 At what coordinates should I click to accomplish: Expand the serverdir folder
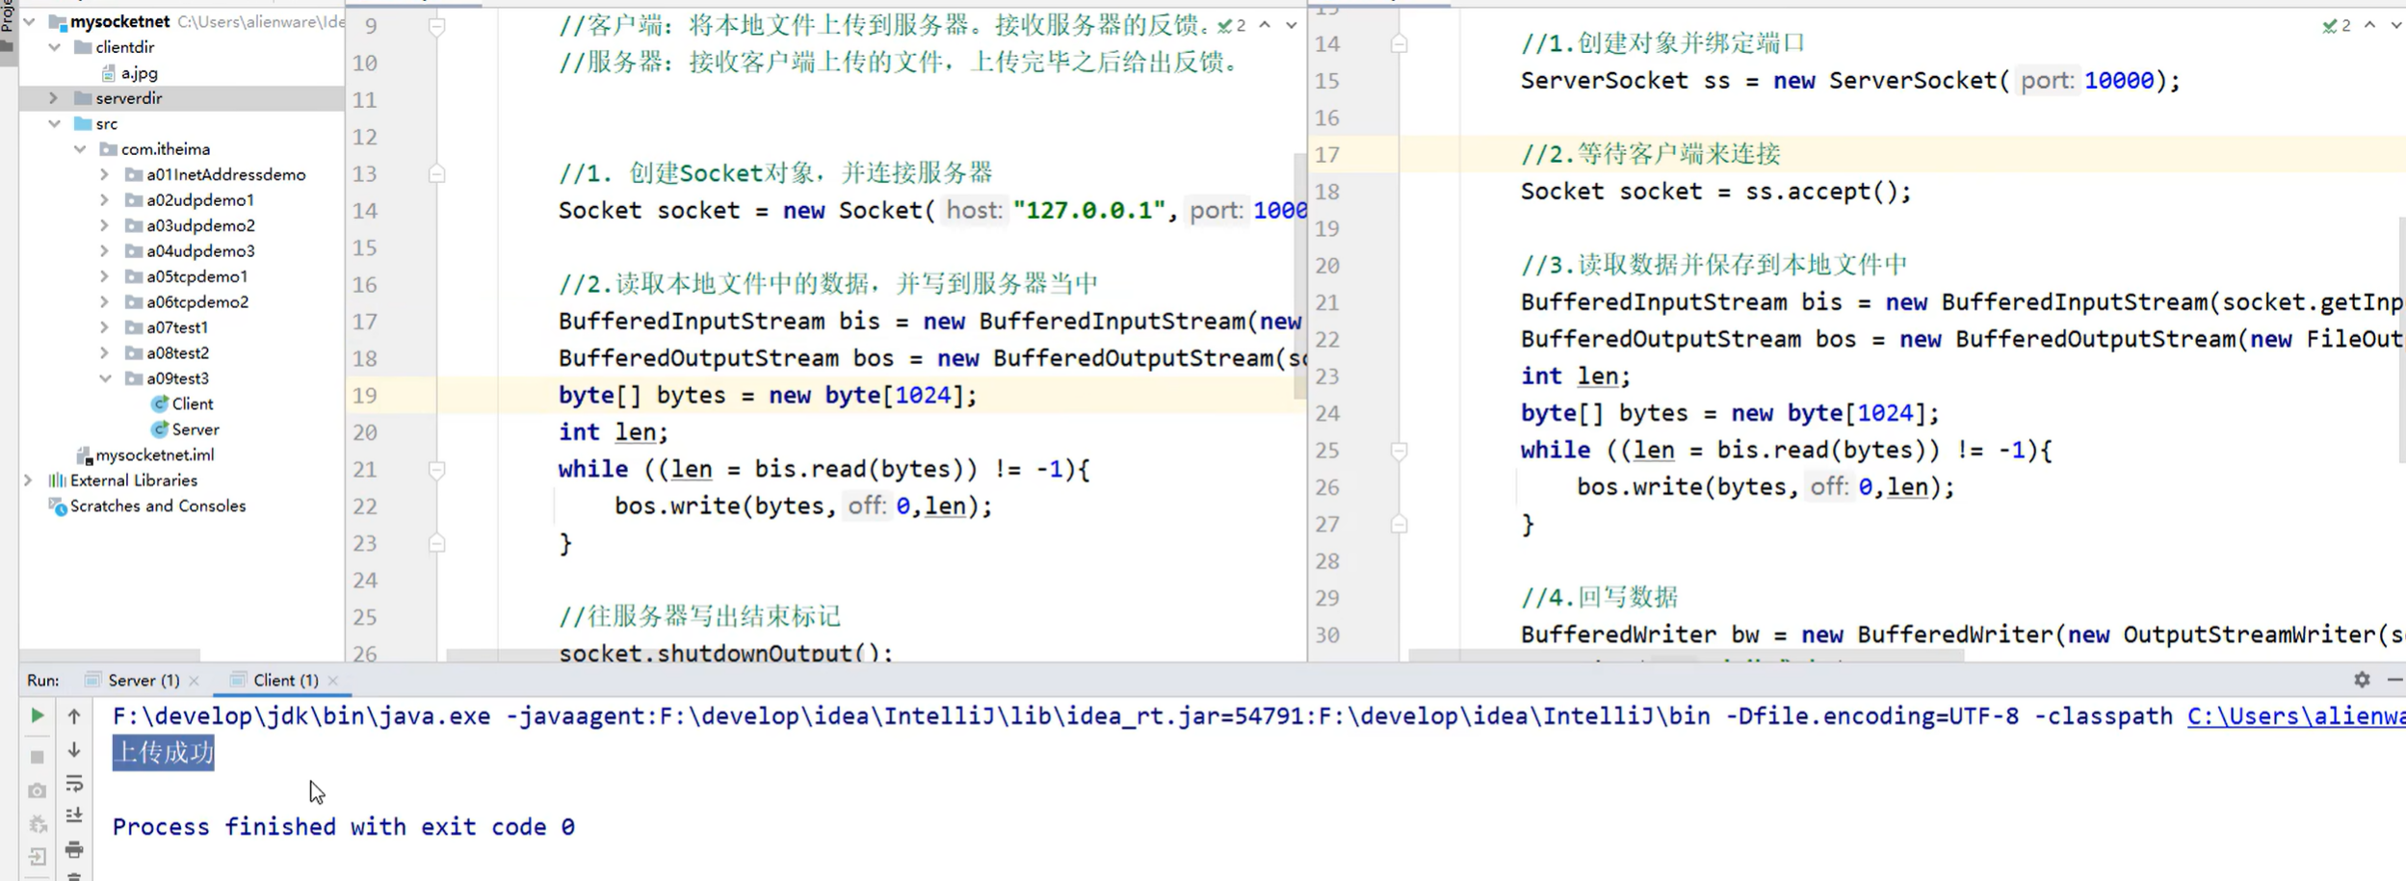tap(54, 98)
